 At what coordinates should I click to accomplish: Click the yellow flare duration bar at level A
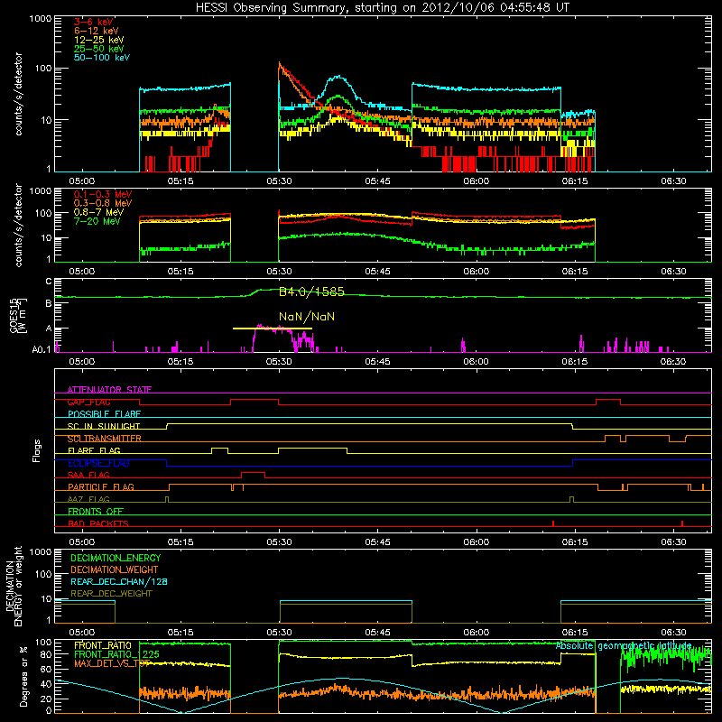(273, 329)
